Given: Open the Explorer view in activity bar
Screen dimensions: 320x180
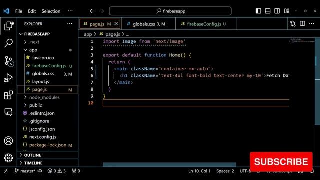Looking at the screenshot, I should point(9,26).
